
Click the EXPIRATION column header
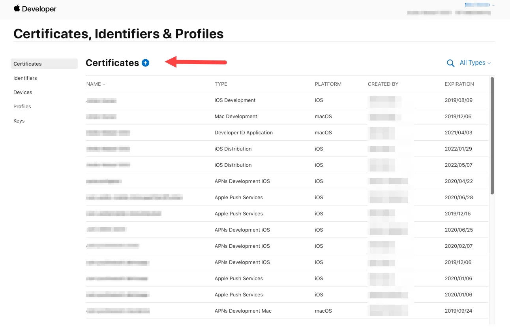click(459, 84)
